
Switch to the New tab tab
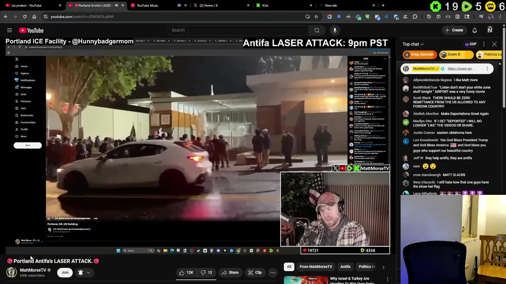coord(346,6)
